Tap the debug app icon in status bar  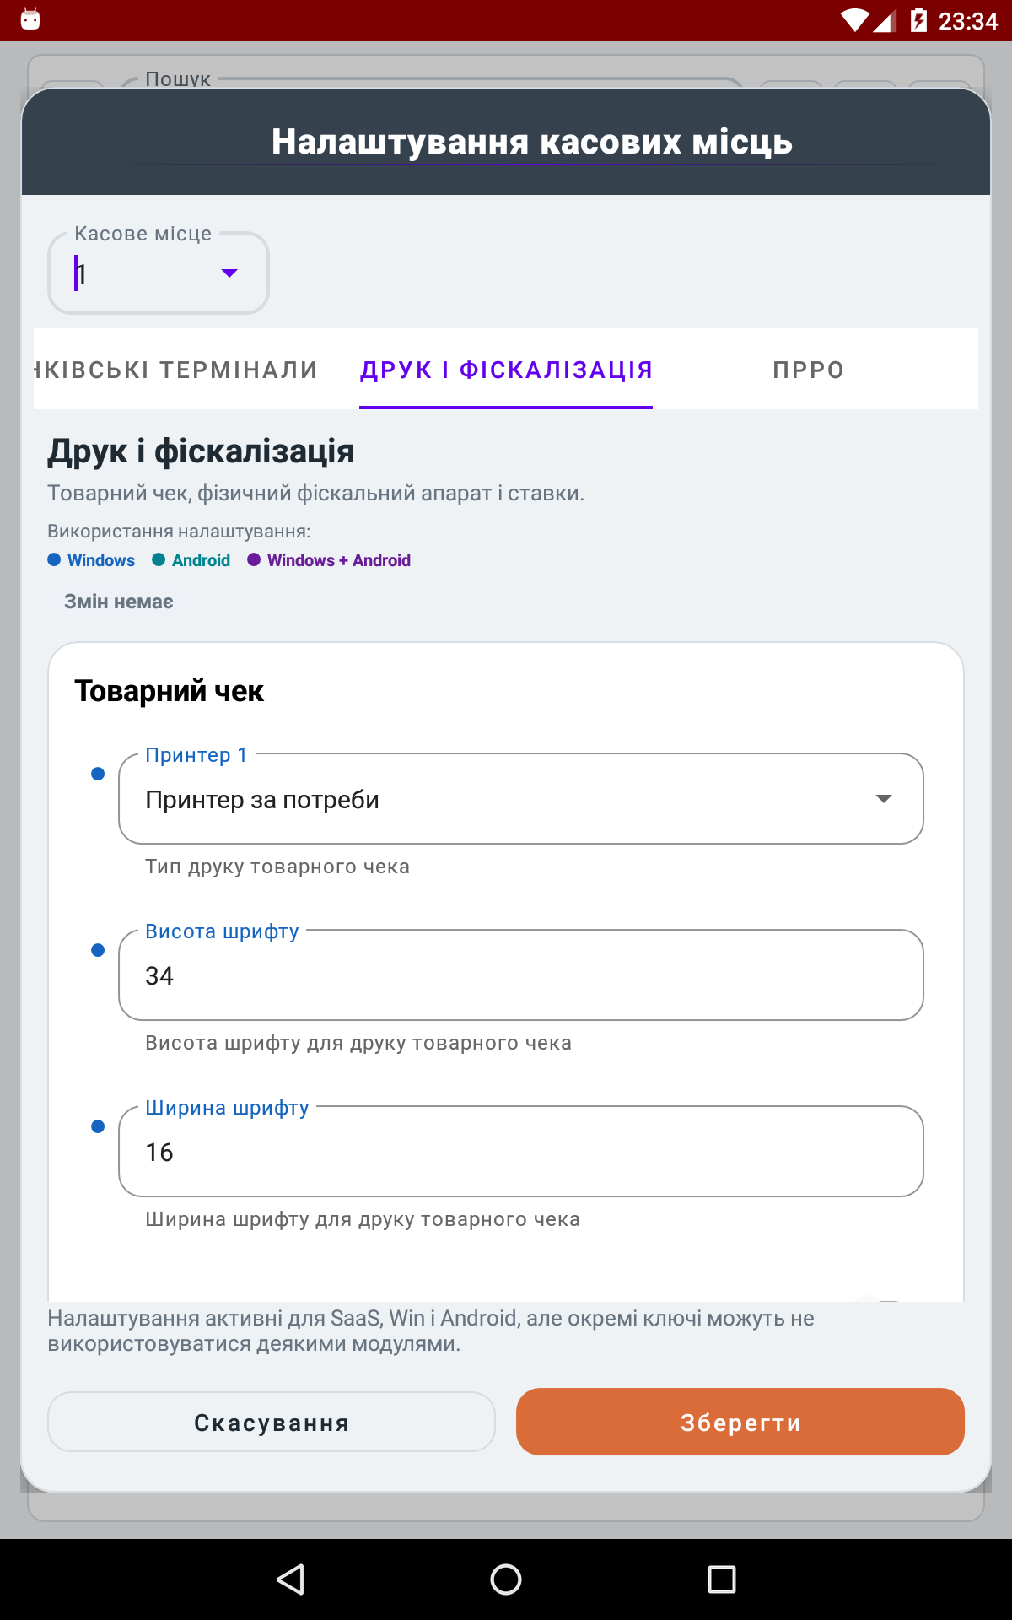[x=30, y=19]
